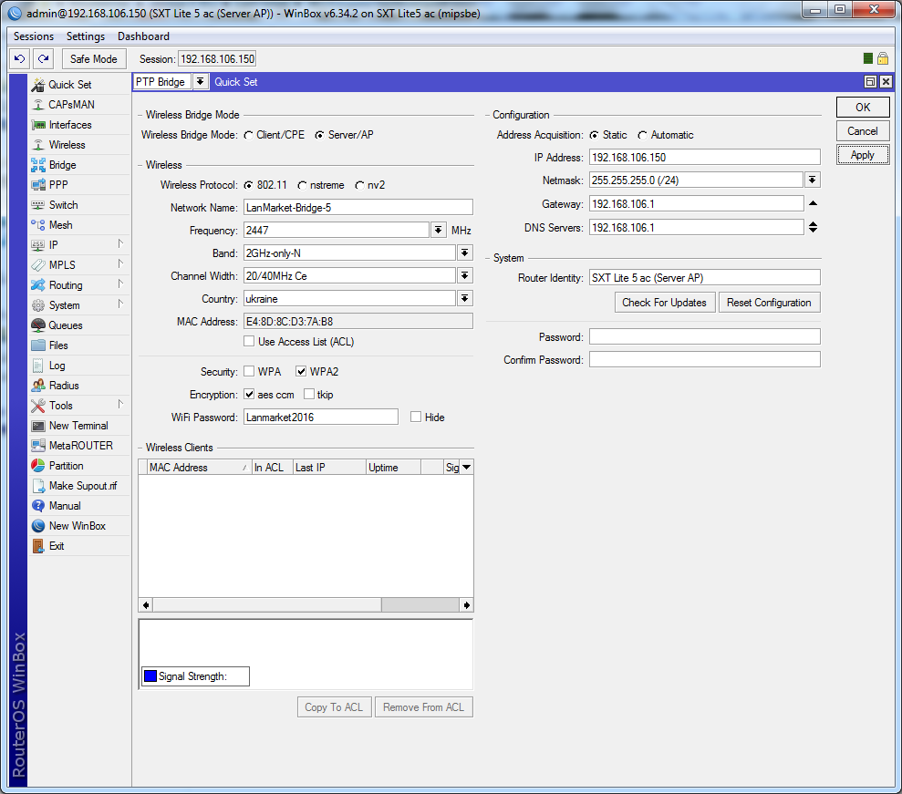This screenshot has width=902, height=794.
Task: Check Use Access List (ACL)
Action: click(249, 342)
